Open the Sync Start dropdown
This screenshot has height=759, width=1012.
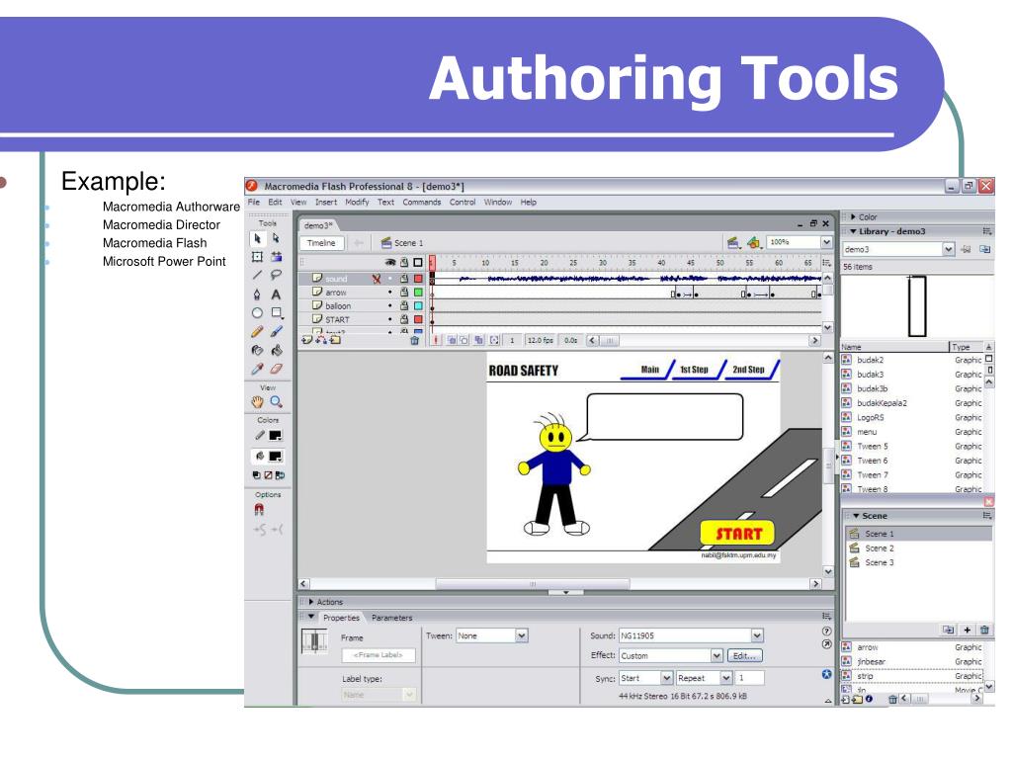646,678
